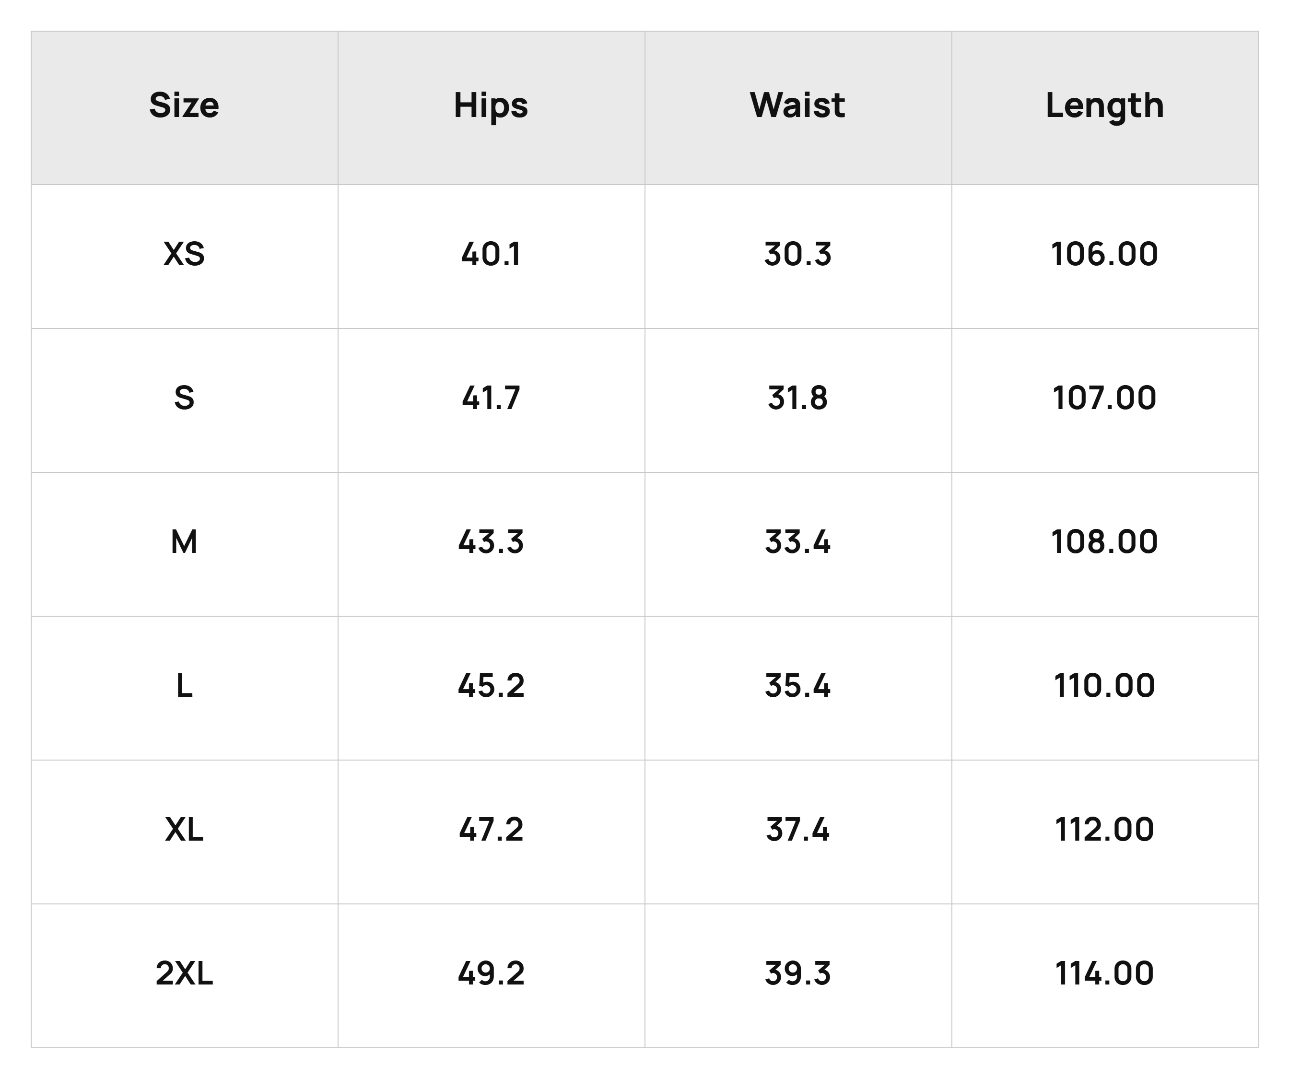Click the hips value 49.2
The height and width of the screenshot is (1078, 1289).
(x=491, y=973)
